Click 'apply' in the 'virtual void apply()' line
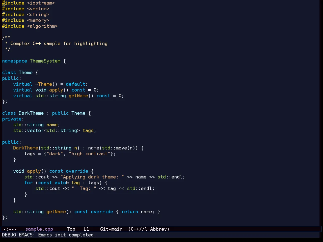 56,90
